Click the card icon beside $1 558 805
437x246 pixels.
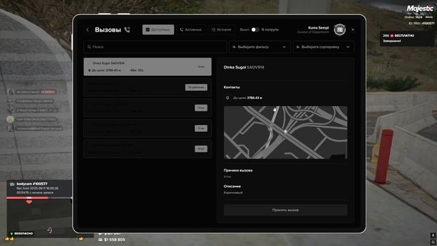(100, 240)
